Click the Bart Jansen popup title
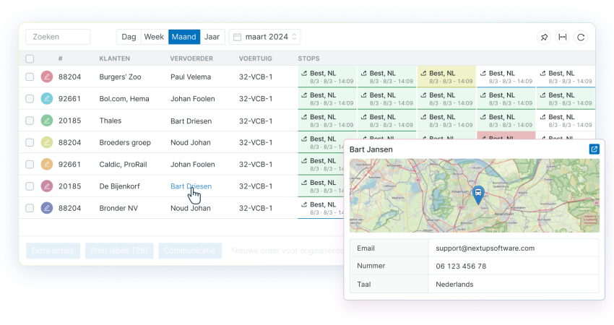Viewport: 614px width, 325px height. [371, 149]
